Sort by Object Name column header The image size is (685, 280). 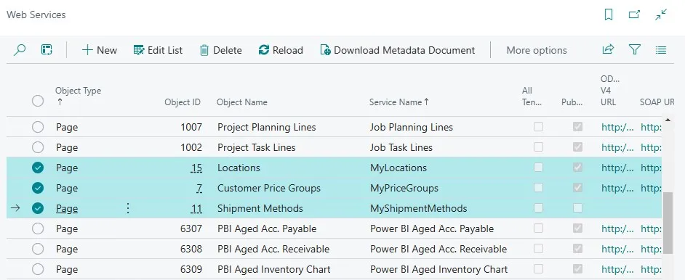[x=242, y=102]
